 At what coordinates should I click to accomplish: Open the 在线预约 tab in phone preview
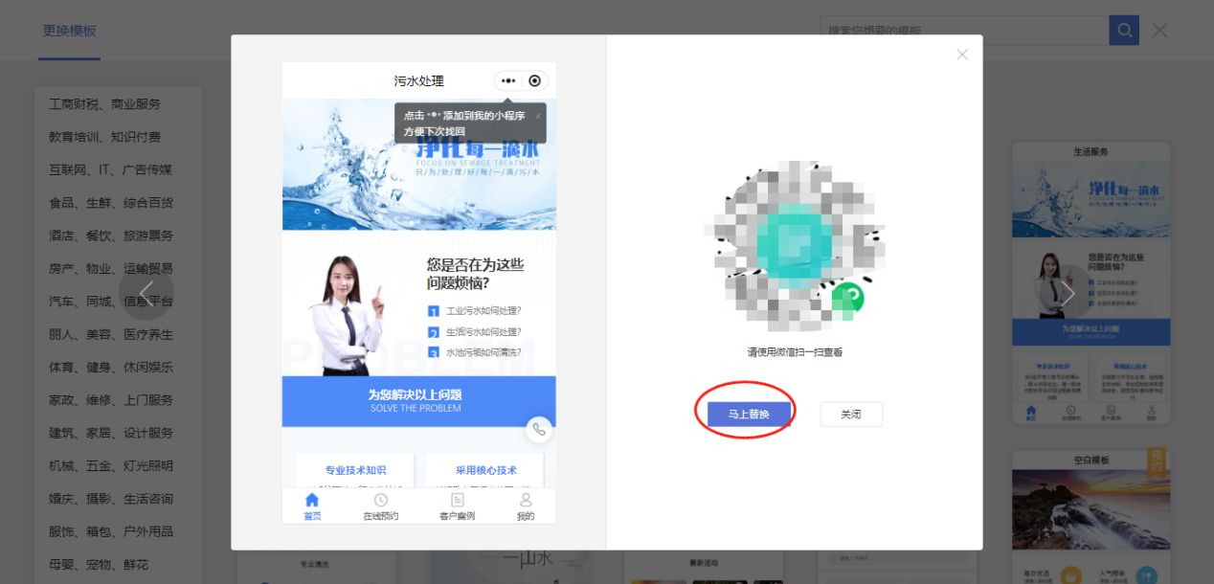tap(380, 507)
